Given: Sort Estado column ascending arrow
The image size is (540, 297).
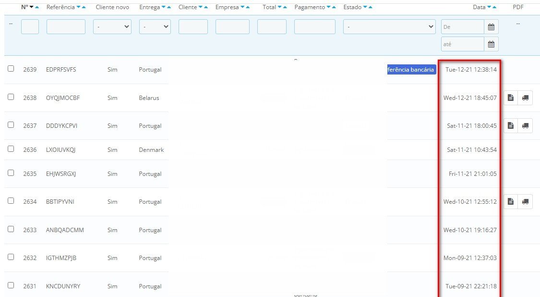Looking at the screenshot, I should click(370, 7).
